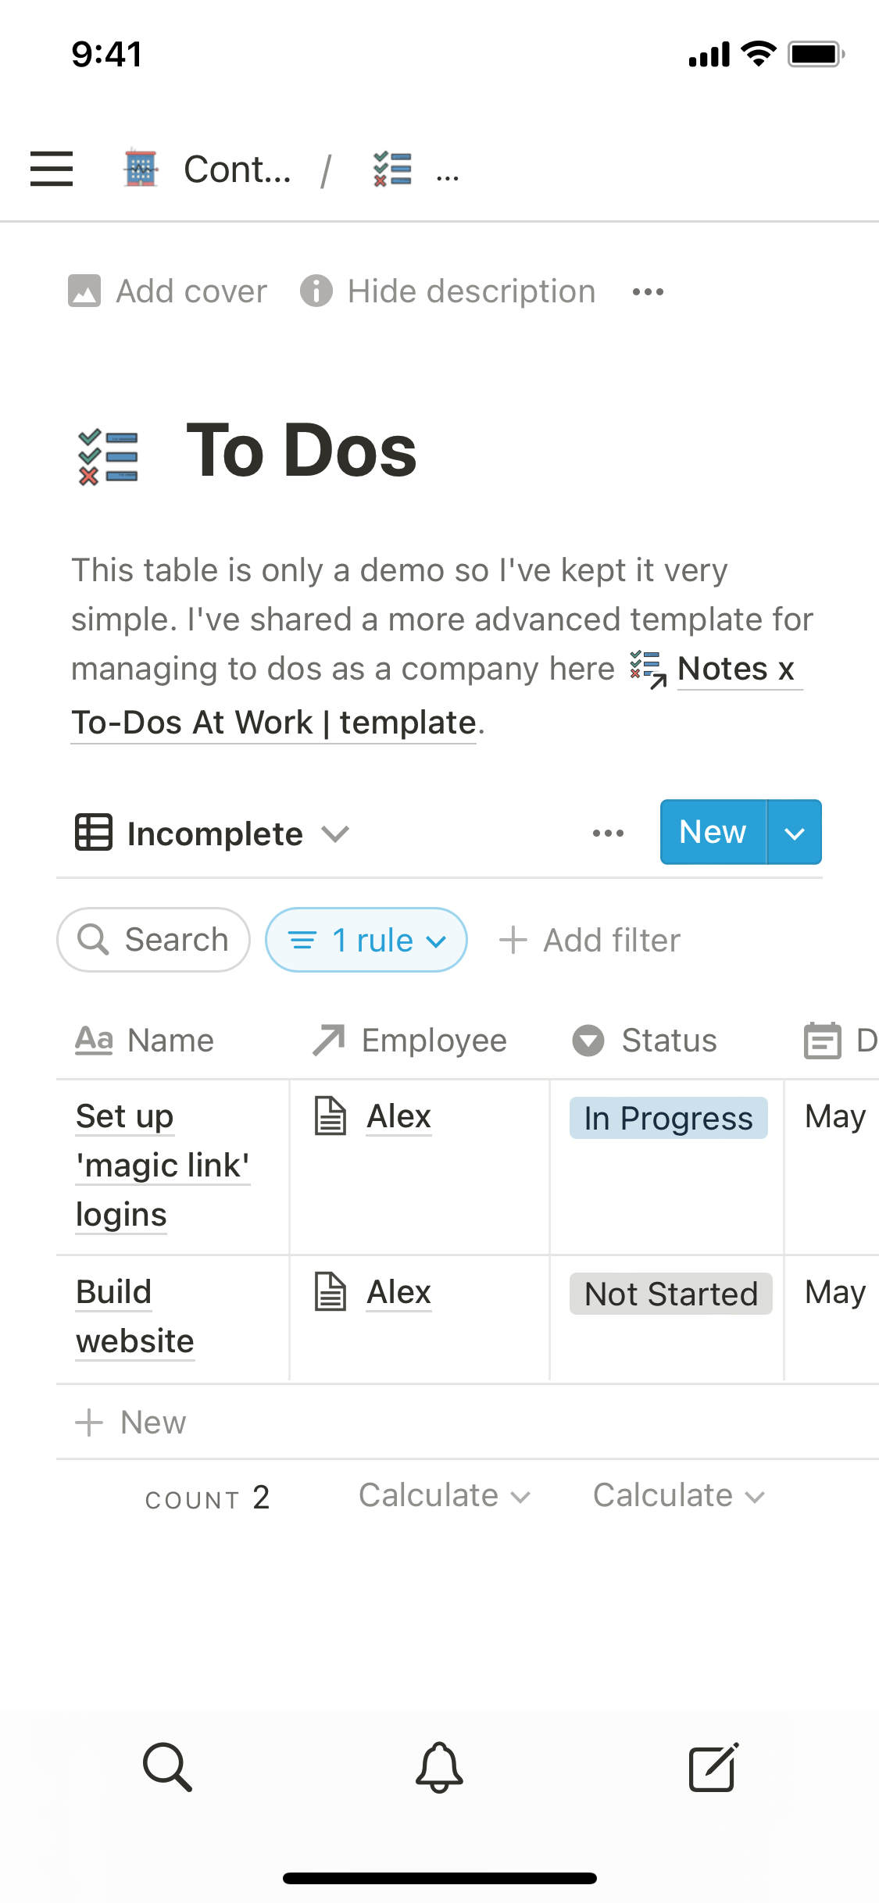879x1903 pixels.
Task: Tap the To Dos page checklist icon
Action: tap(109, 456)
